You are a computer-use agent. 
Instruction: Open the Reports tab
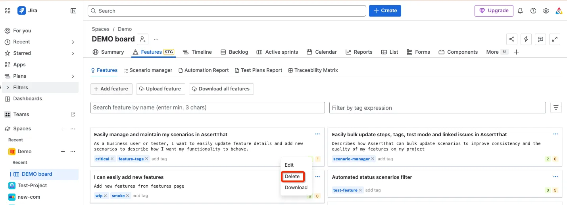pyautogui.click(x=359, y=52)
